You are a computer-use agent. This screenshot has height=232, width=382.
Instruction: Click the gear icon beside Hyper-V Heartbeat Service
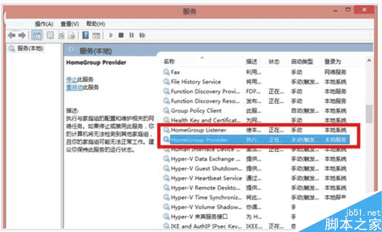(166, 178)
